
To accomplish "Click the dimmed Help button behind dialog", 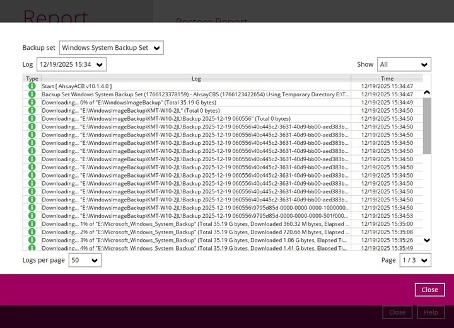I will pos(431,312).
